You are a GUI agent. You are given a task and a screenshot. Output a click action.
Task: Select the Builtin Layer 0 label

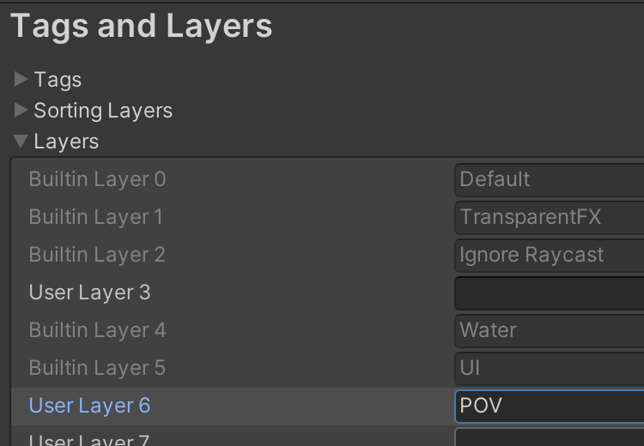pyautogui.click(x=97, y=179)
